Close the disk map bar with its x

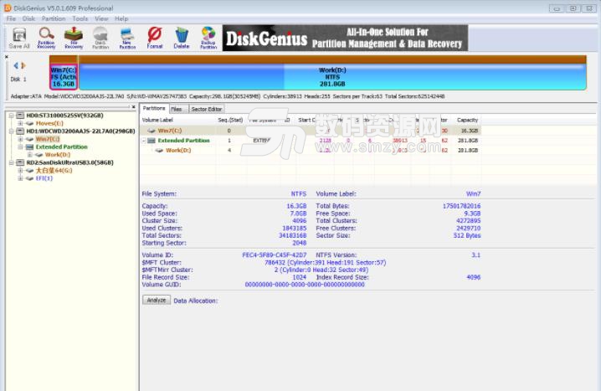point(7,57)
